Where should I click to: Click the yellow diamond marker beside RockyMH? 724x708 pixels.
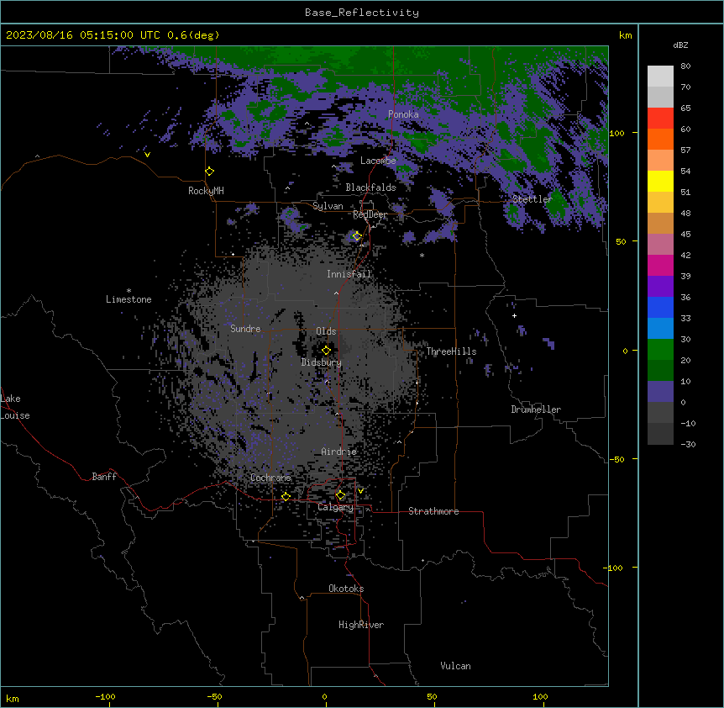210,172
